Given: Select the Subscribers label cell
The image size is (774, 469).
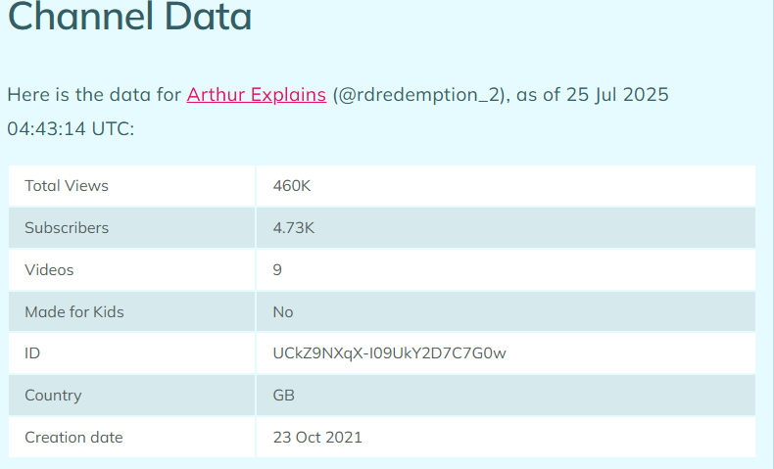Looking at the screenshot, I should [x=132, y=228].
